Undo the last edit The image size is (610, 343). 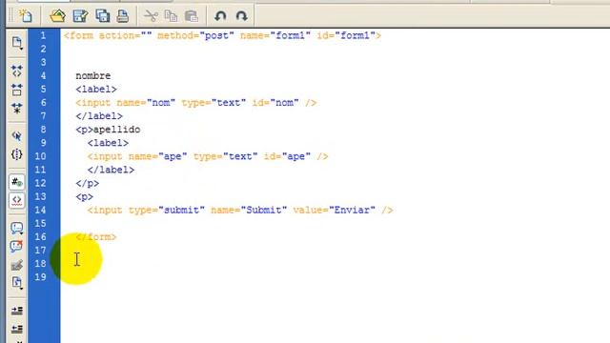tap(220, 16)
